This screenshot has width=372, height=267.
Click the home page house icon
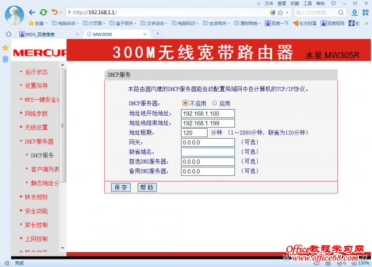pos(9,34)
